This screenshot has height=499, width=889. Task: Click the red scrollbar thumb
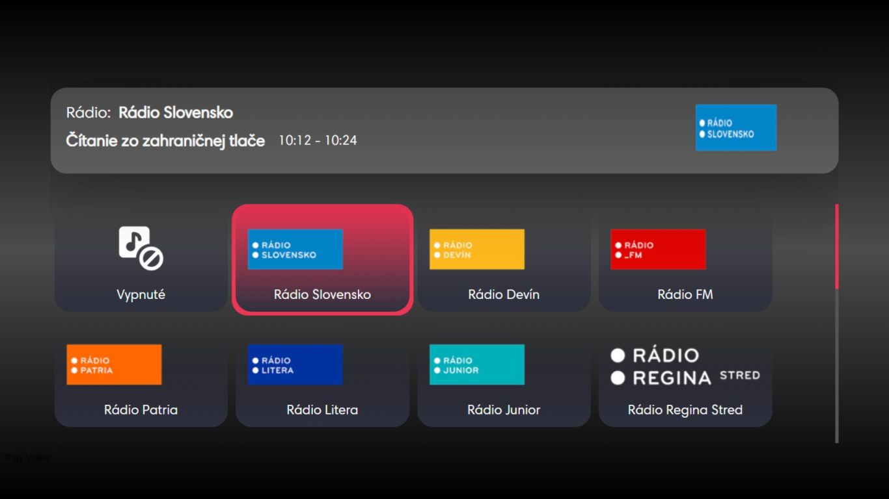tap(837, 246)
